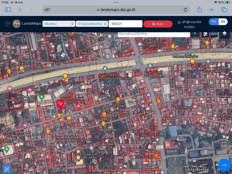Select the W Living map marker

point(100,100)
